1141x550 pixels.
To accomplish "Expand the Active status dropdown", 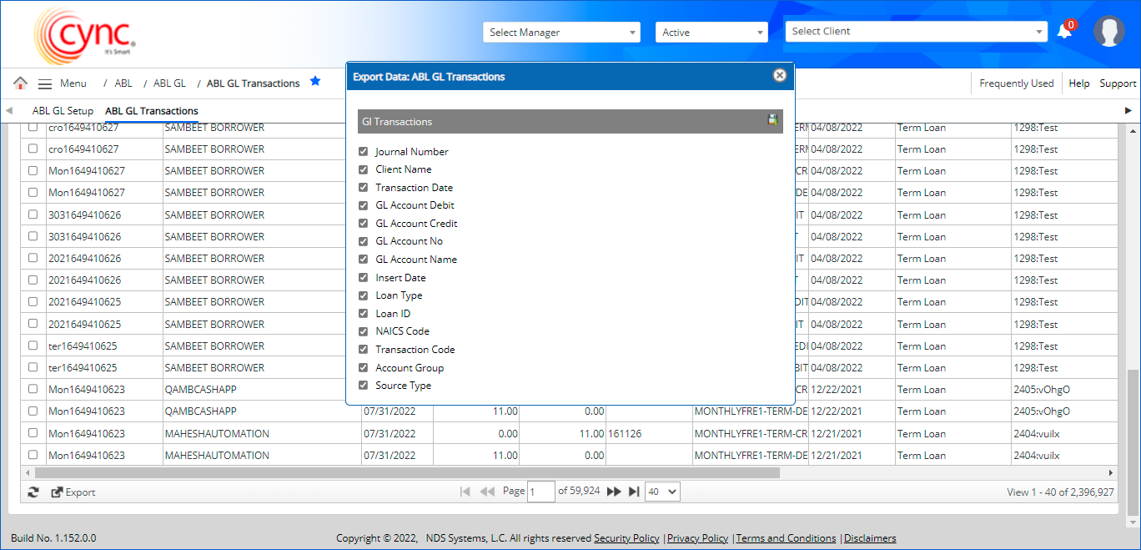I will 711,33.
